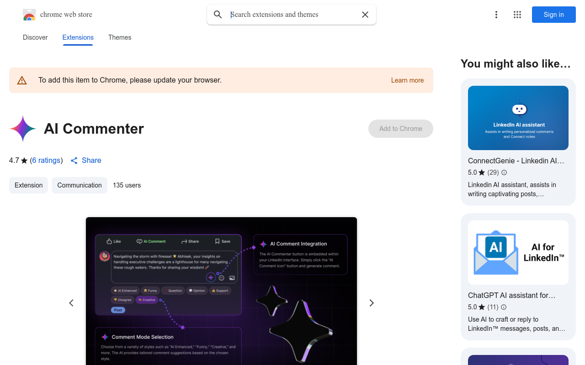Open the Themes tab
585x365 pixels.
coord(120,37)
